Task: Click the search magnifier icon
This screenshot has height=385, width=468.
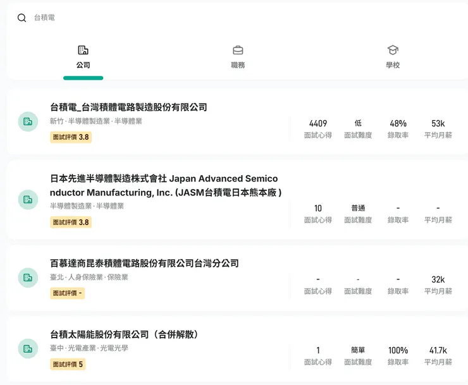Action: coord(22,18)
